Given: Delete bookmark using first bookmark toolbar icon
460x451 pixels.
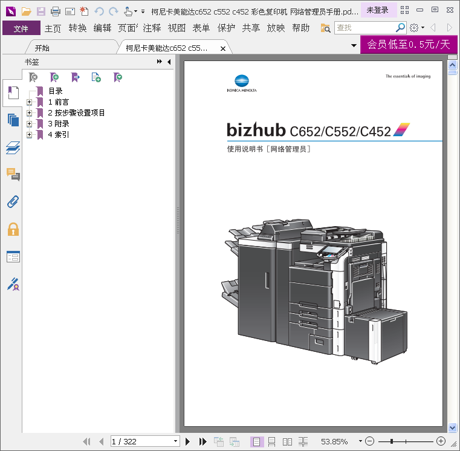Looking at the screenshot, I should pos(33,77).
